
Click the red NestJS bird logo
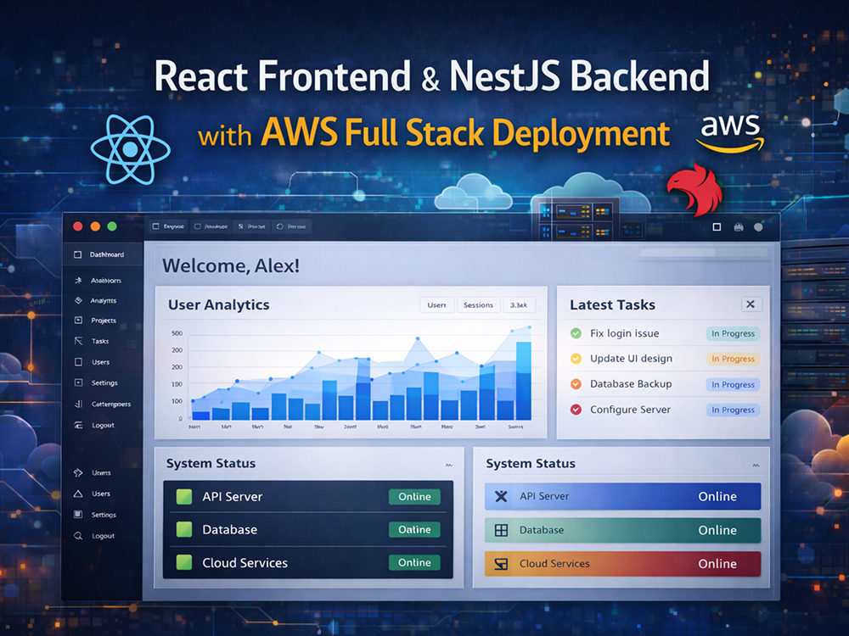point(696,189)
